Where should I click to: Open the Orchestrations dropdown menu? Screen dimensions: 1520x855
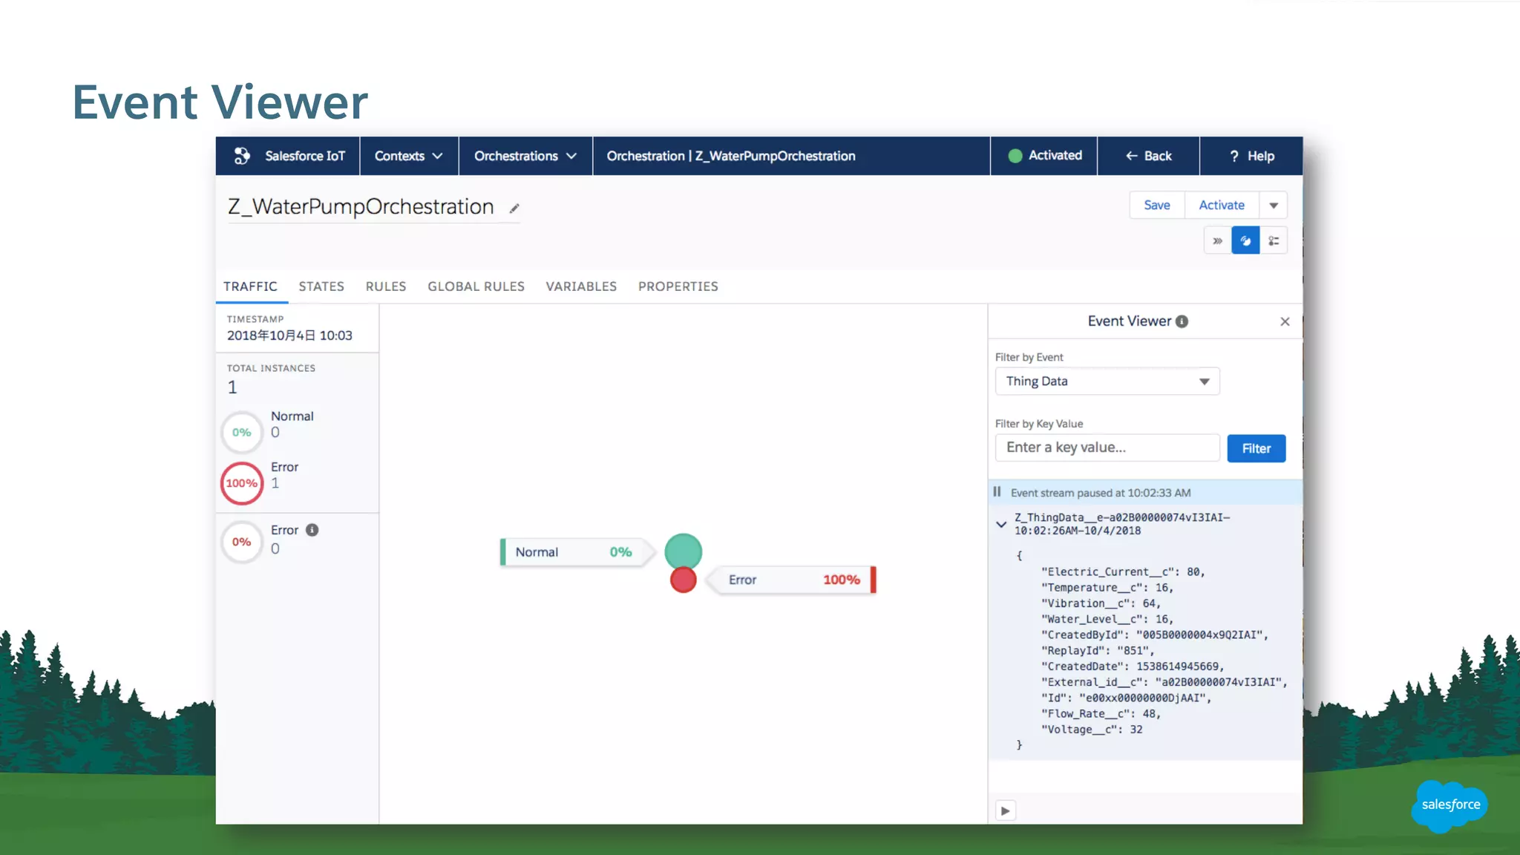pos(525,156)
